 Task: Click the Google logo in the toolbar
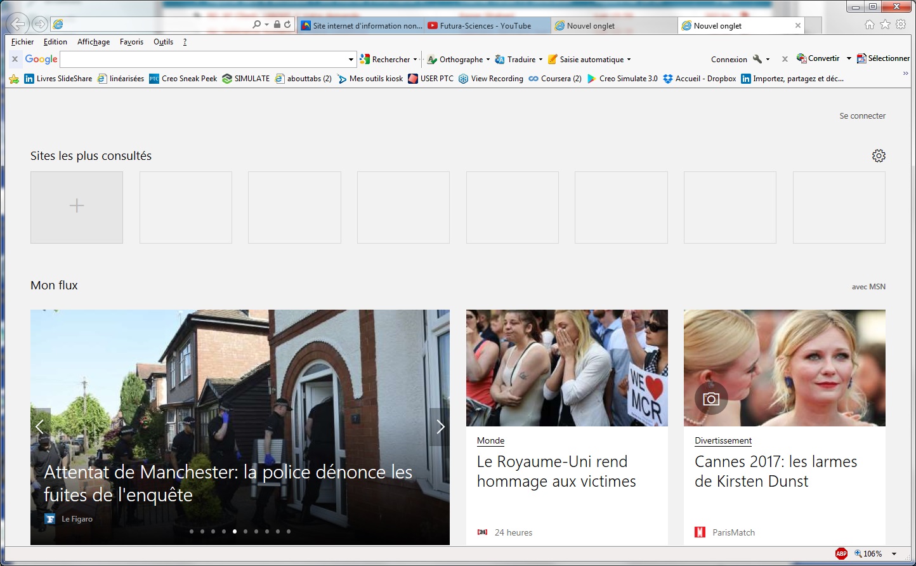41,59
